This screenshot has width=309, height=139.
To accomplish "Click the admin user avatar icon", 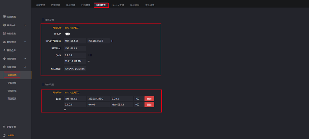I will coord(4,135).
